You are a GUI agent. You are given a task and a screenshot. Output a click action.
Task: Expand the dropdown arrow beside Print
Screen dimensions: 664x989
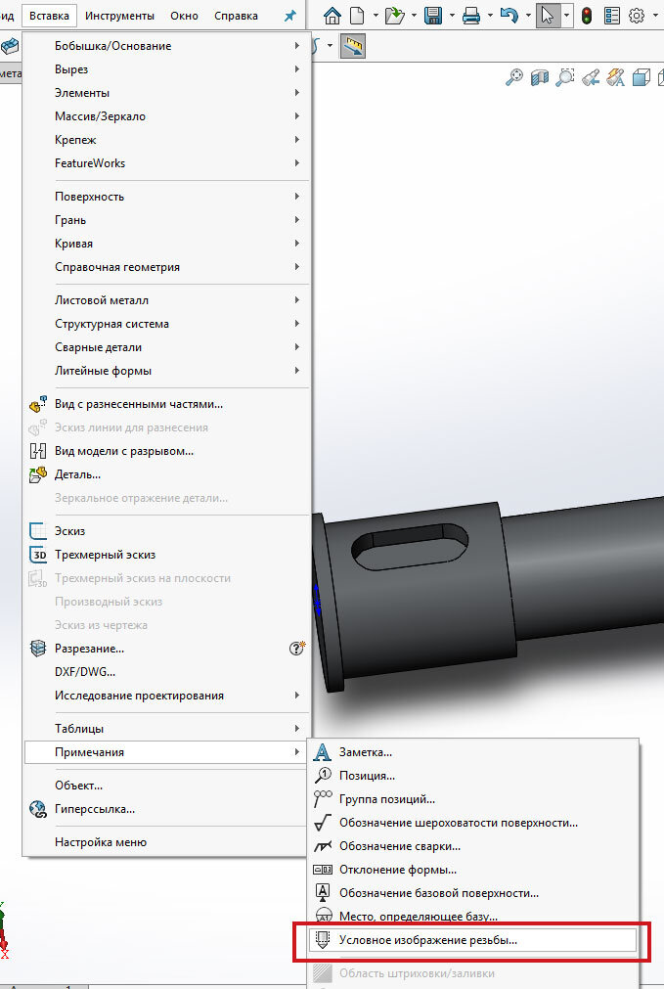point(490,15)
